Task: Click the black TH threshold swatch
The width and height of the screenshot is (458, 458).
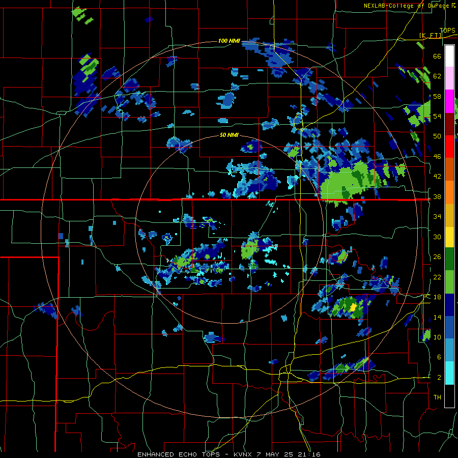Action: [449, 396]
